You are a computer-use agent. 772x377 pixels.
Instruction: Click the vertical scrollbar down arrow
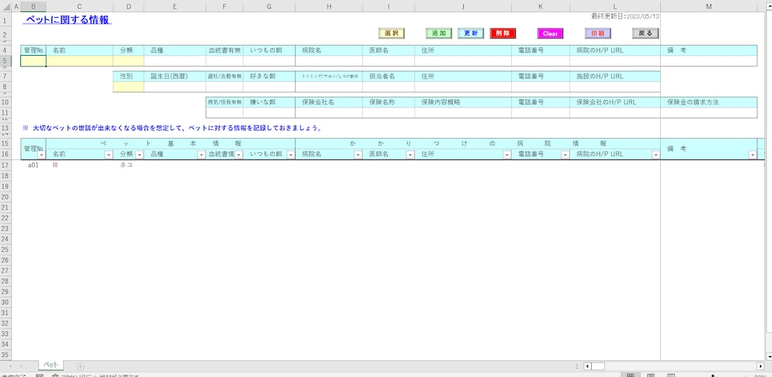coord(768,357)
